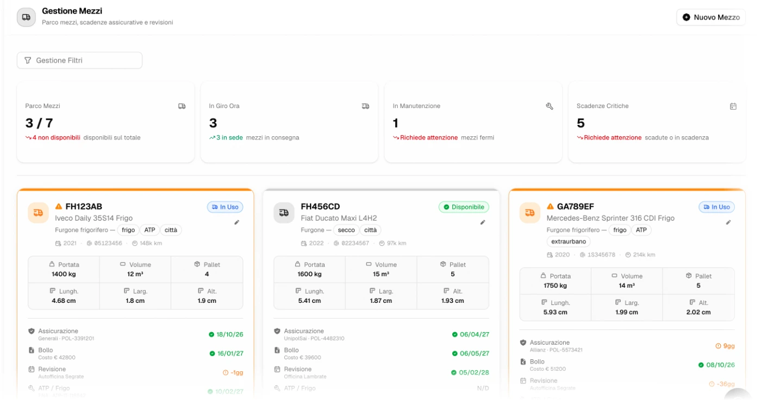Click the Bollo expiry date 06/05/27
Viewport: 761px width, 400px height.
[475, 353]
